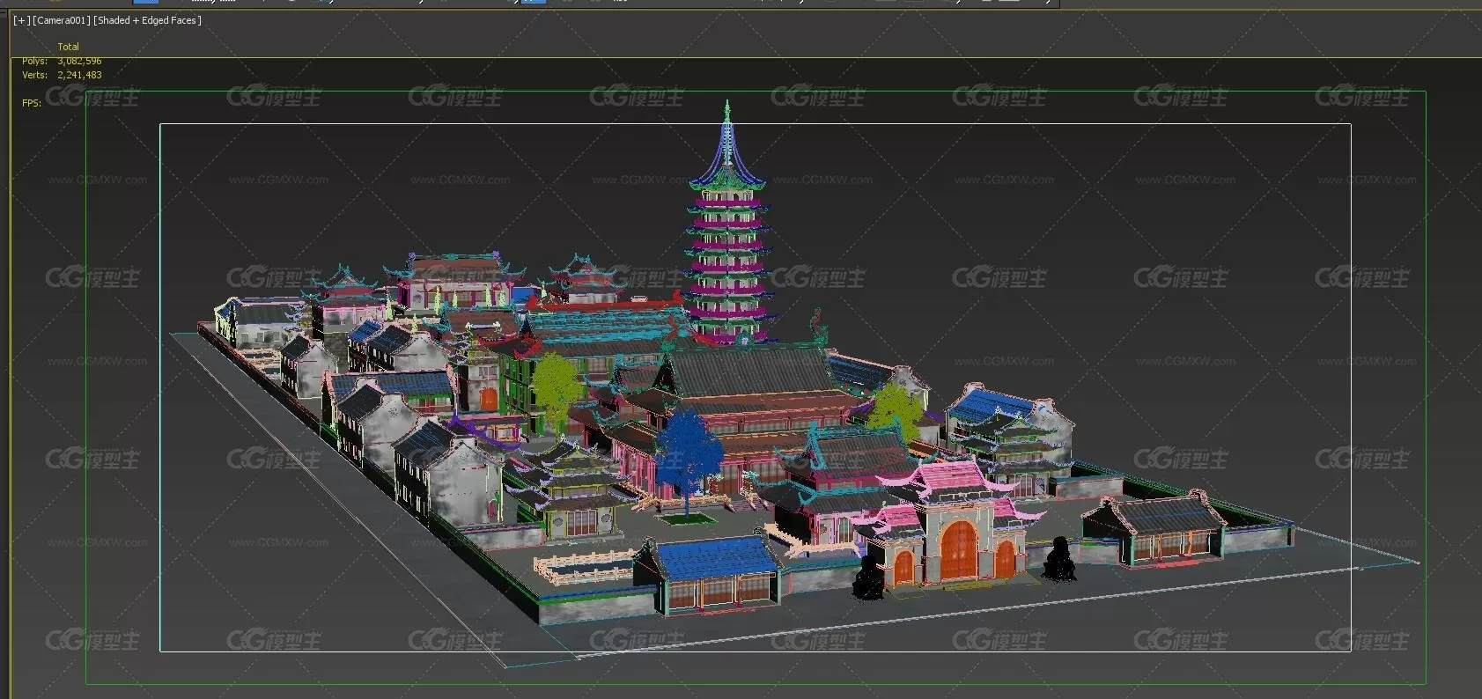The image size is (1482, 699).
Task: Open the Shaded + Edged Faces shading menu
Action: tap(148, 20)
